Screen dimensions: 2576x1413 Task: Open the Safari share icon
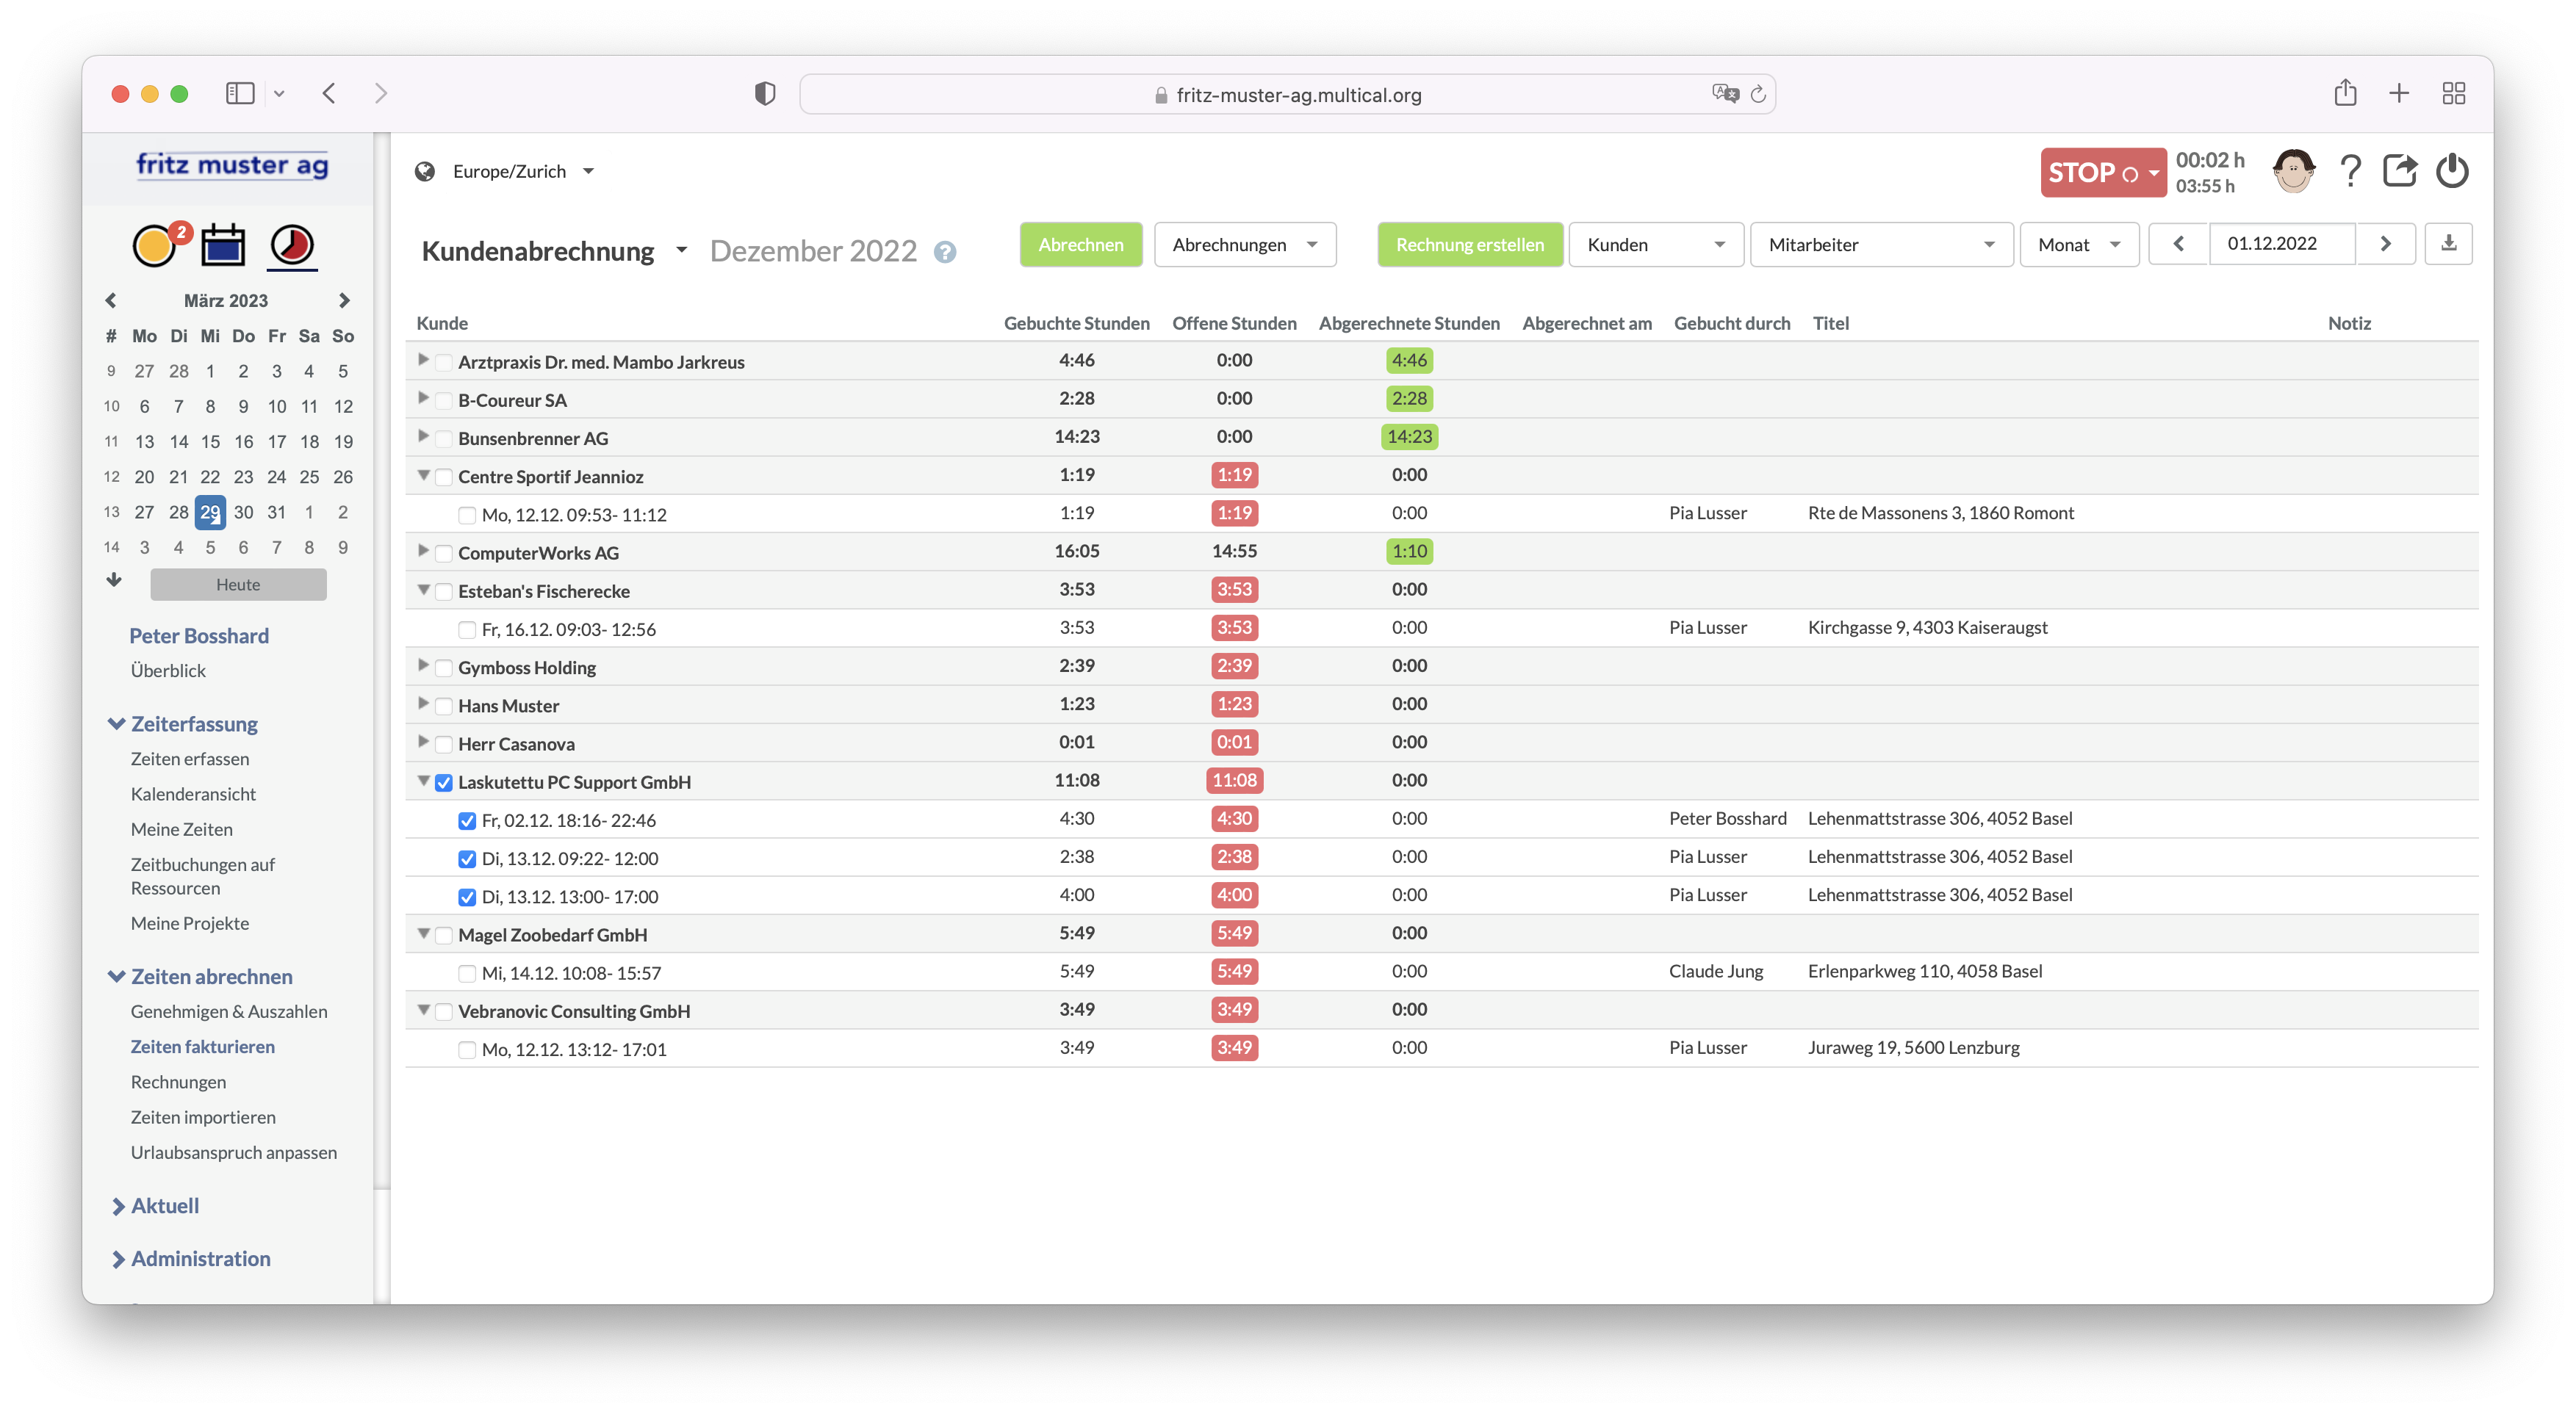pos(2345,93)
